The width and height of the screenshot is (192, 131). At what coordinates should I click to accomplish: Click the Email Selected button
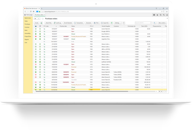tap(68, 23)
